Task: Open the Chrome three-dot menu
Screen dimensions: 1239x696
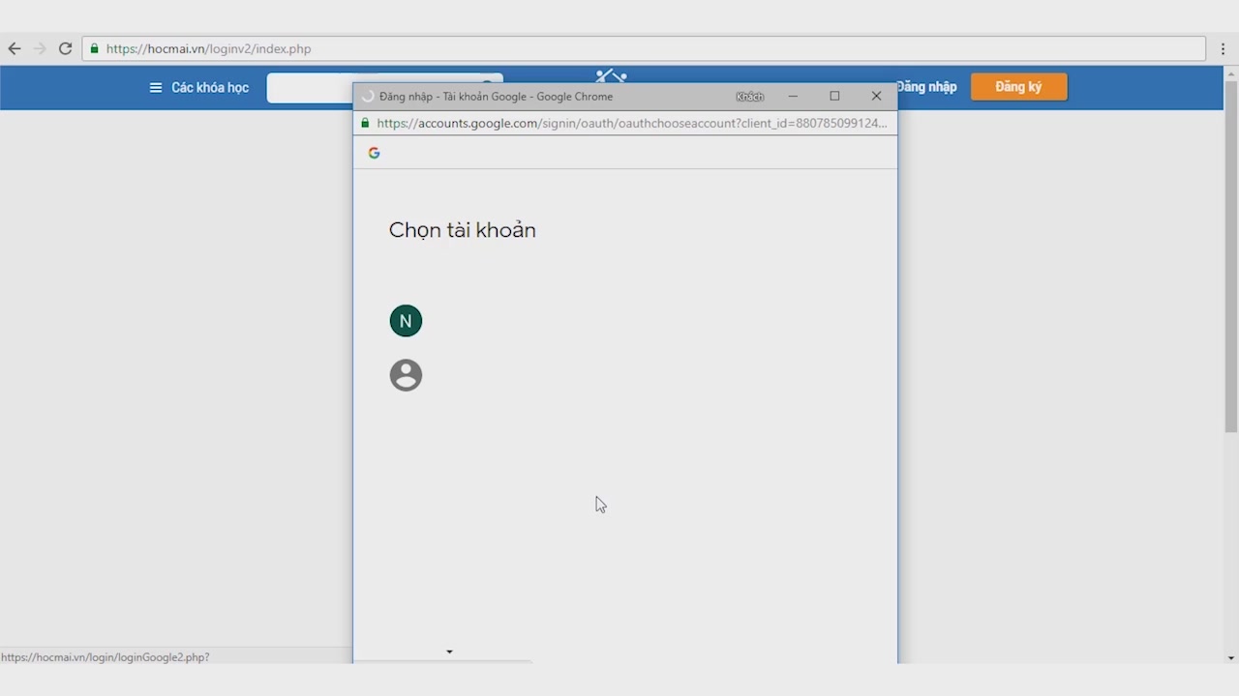Action: tap(1224, 48)
